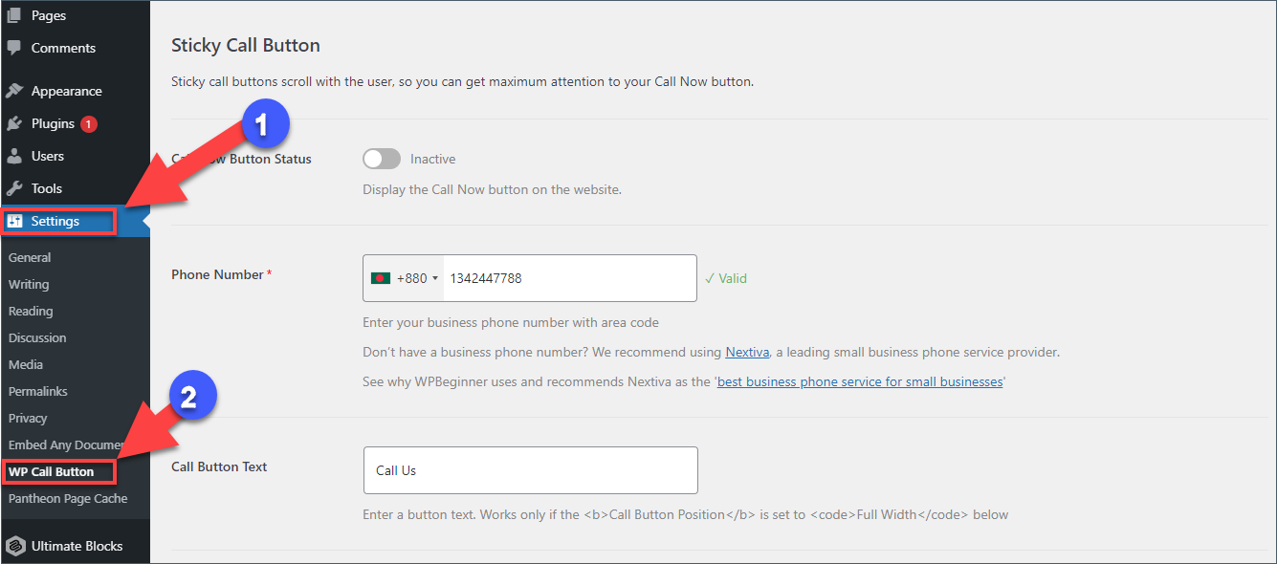This screenshot has width=1277, height=564.
Task: Click the Comments speech bubble icon
Action: 14,48
